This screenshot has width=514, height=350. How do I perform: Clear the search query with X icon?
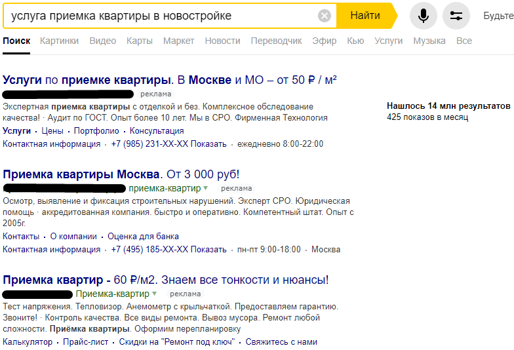point(324,16)
